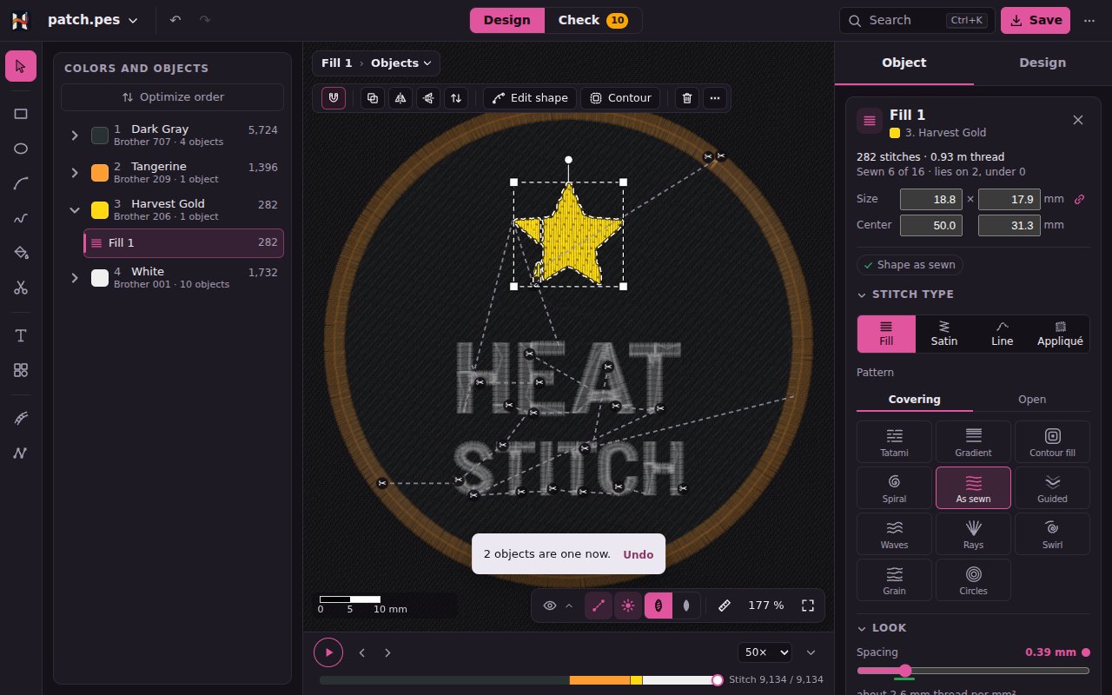Image resolution: width=1112 pixels, height=695 pixels.
Task: Collapse the Harvest Gold color group
Action: tap(75, 209)
